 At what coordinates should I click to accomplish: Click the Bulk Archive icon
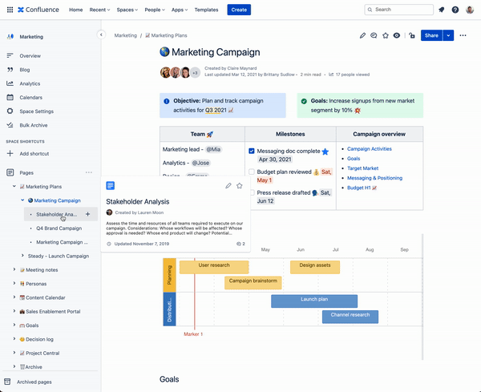click(x=10, y=125)
